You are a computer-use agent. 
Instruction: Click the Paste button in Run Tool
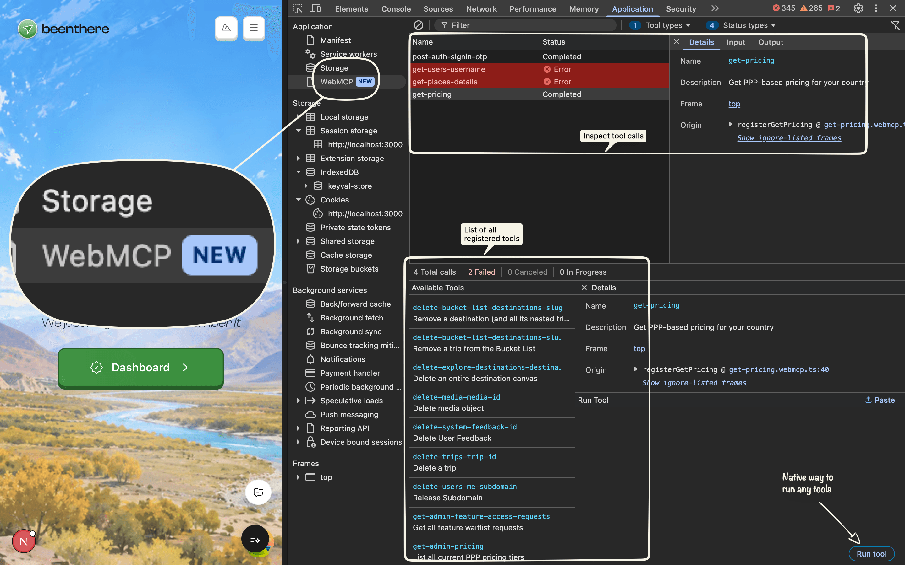[880, 400]
